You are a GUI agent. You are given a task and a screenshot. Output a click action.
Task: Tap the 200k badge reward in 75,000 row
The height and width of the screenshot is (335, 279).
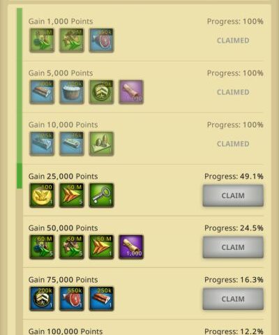tap(42, 299)
